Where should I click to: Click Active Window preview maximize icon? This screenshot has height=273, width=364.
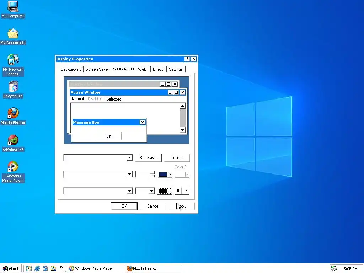tap(176, 92)
